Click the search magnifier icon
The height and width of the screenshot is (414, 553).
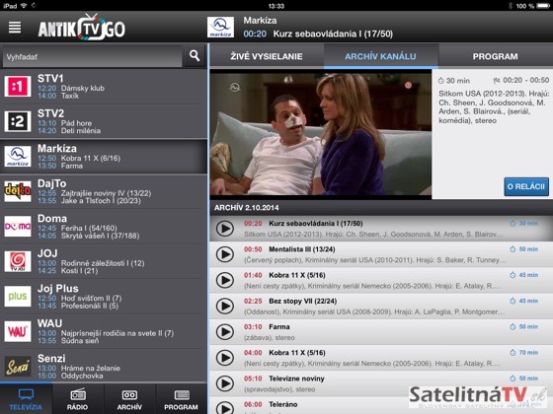pyautogui.click(x=195, y=55)
